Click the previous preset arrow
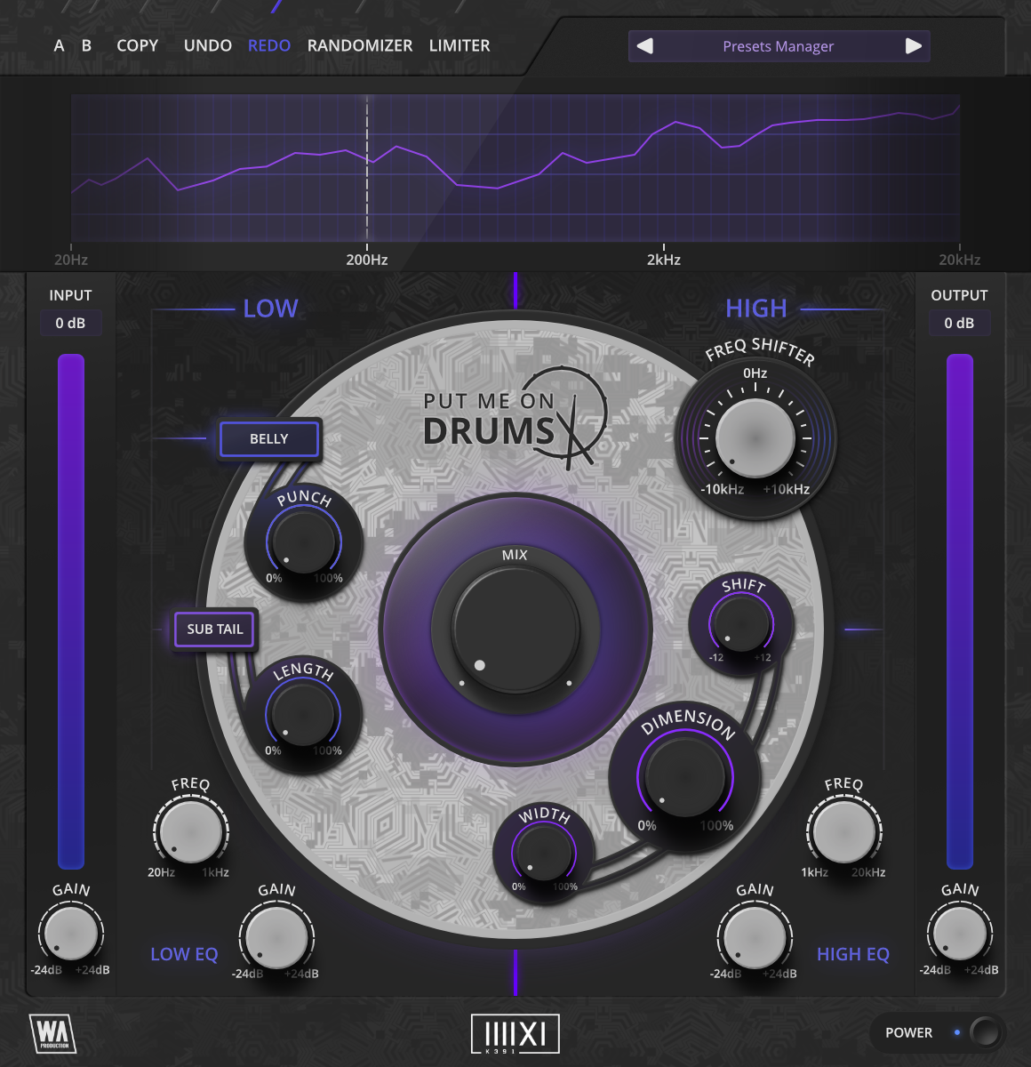 coord(646,45)
